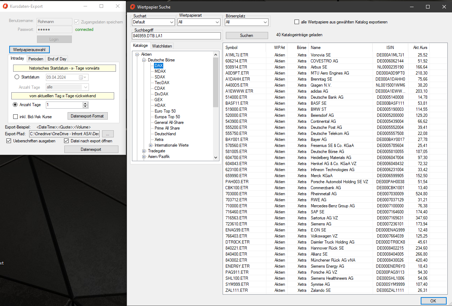Increase the Anzahl Tage spinner value

85,103
